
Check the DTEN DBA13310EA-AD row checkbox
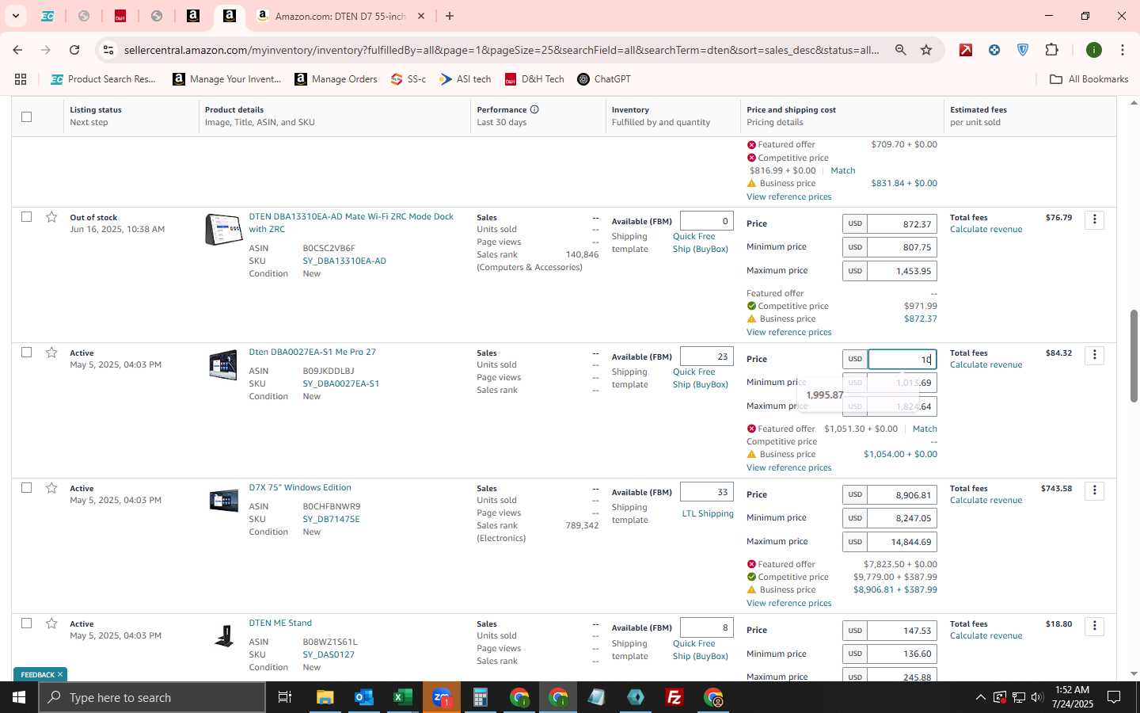26,216
